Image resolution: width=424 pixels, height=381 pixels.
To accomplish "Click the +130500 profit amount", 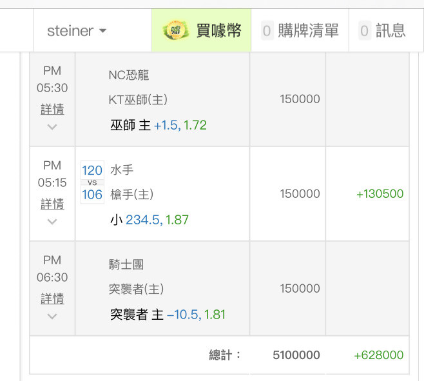I will pos(380,194).
